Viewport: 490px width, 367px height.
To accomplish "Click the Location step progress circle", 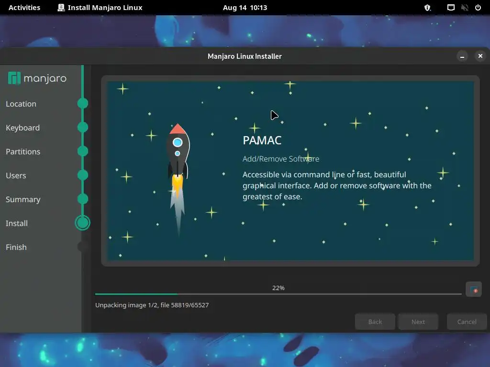I will click(82, 103).
